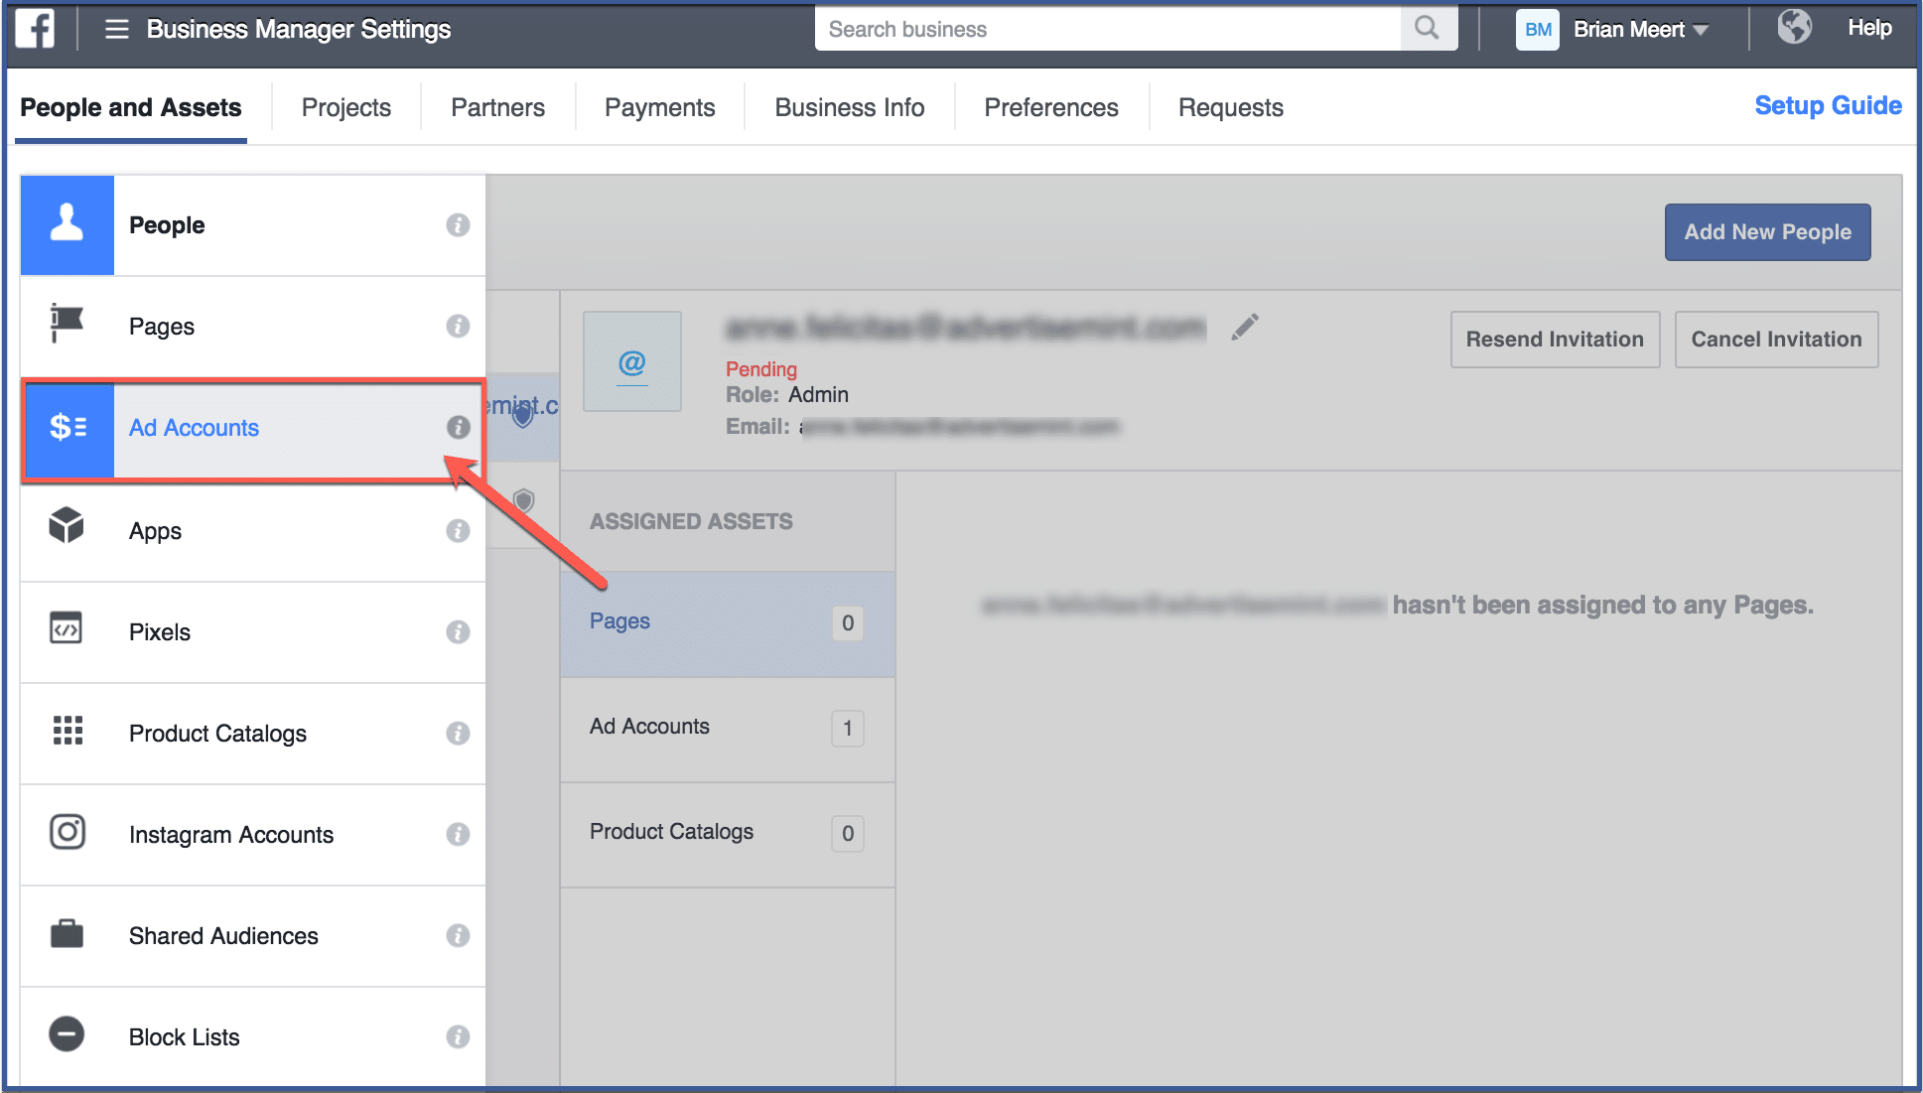Edit the pending user's email with pencil icon
The height and width of the screenshot is (1093, 1923).
1245,327
